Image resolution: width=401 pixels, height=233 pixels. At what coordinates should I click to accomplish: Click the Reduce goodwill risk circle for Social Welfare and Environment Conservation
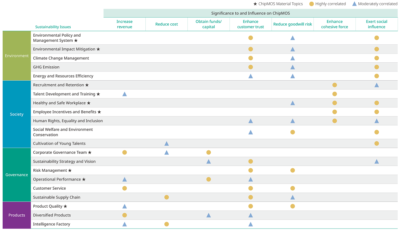[292, 132]
